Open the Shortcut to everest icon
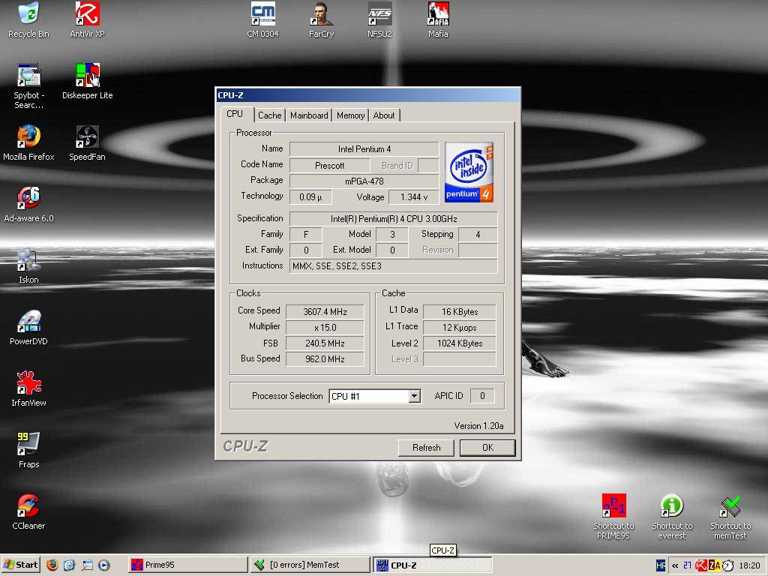Image resolution: width=768 pixels, height=576 pixels. tap(672, 507)
